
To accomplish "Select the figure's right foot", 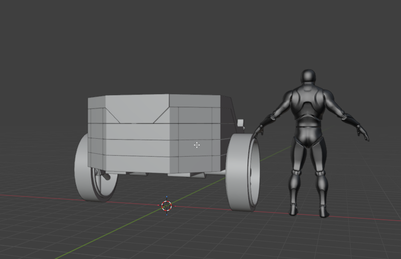I will tap(323, 211).
